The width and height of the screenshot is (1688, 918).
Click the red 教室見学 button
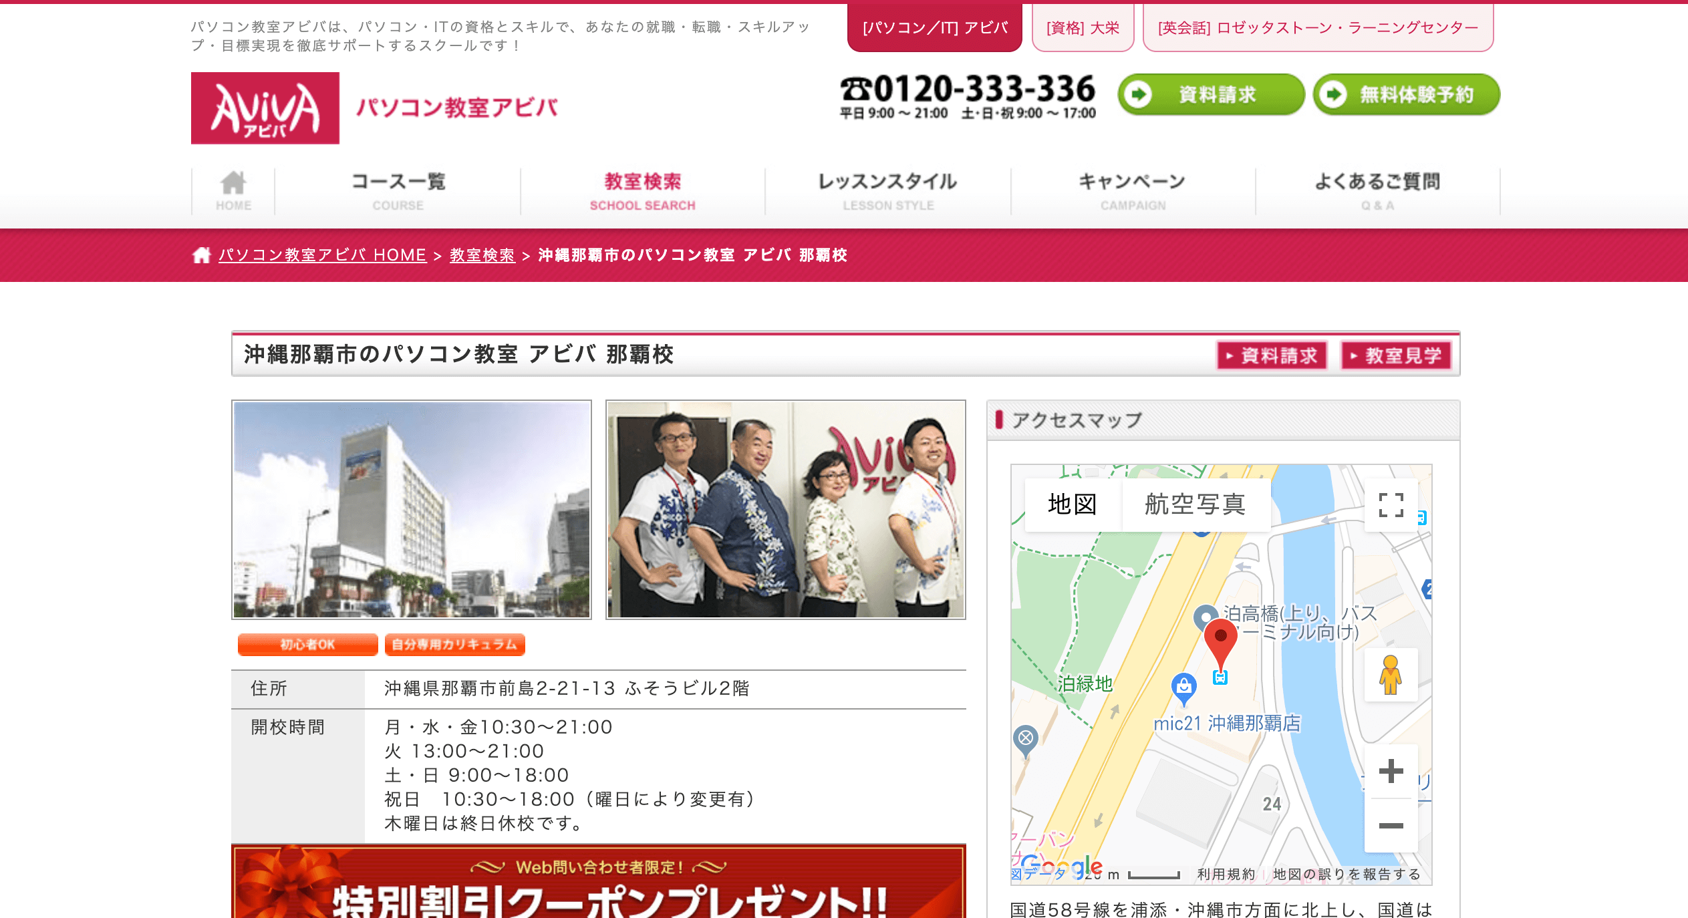coord(1397,355)
